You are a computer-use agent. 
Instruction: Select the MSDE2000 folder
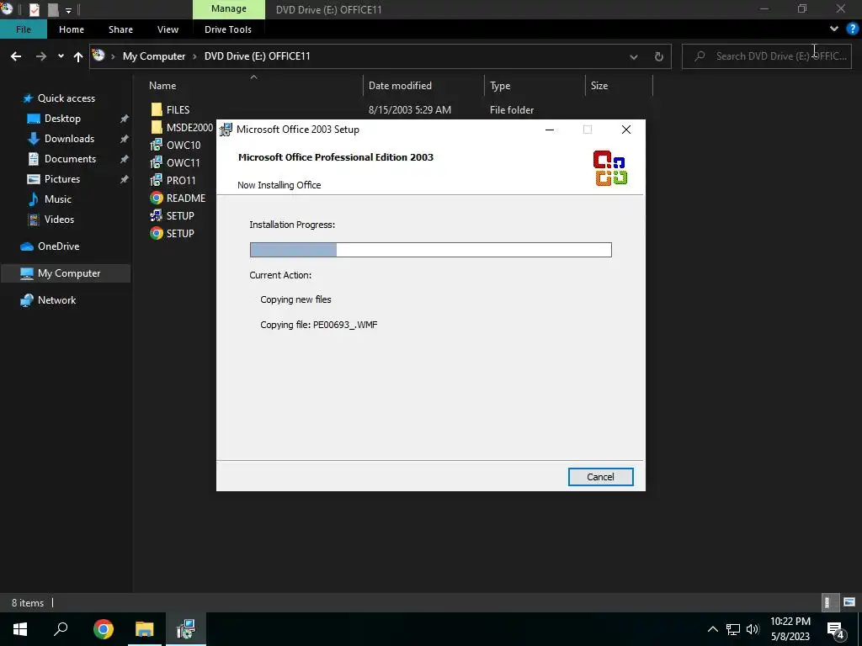tap(182, 128)
